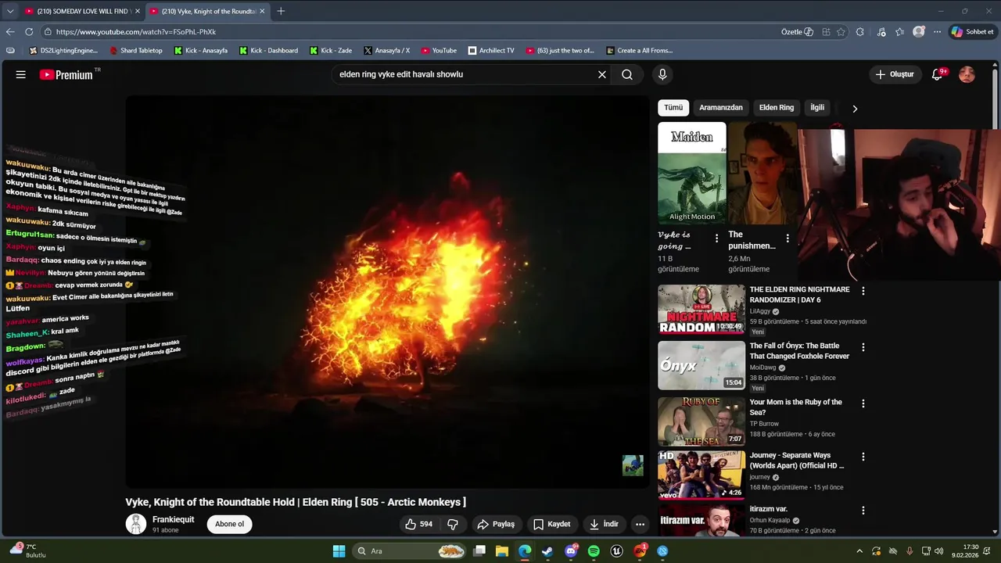Click the video player's channel watermark
Viewport: 1001px width, 563px height.
tap(633, 465)
